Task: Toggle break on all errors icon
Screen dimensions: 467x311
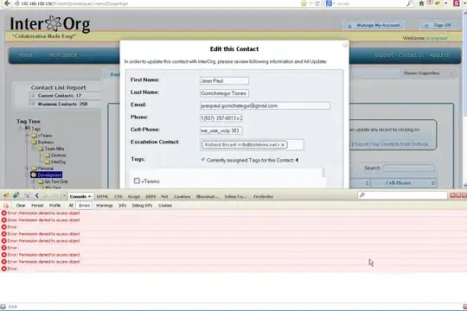Action: pos(6,206)
